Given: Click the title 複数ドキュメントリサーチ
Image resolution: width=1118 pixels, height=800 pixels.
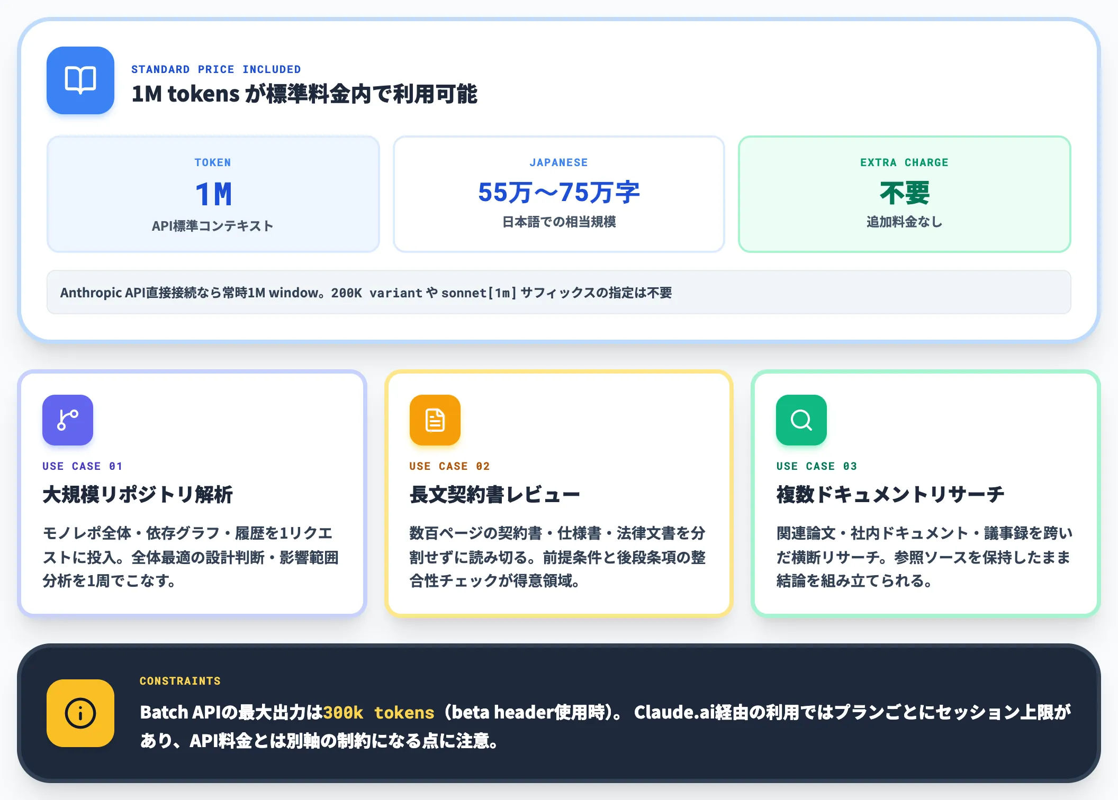Looking at the screenshot, I should [890, 495].
